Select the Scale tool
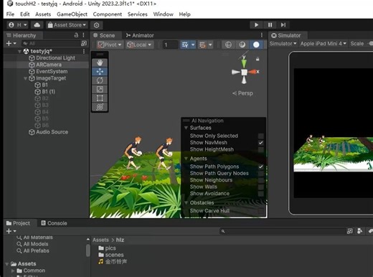This screenshot has width=373, height=277. (100, 89)
